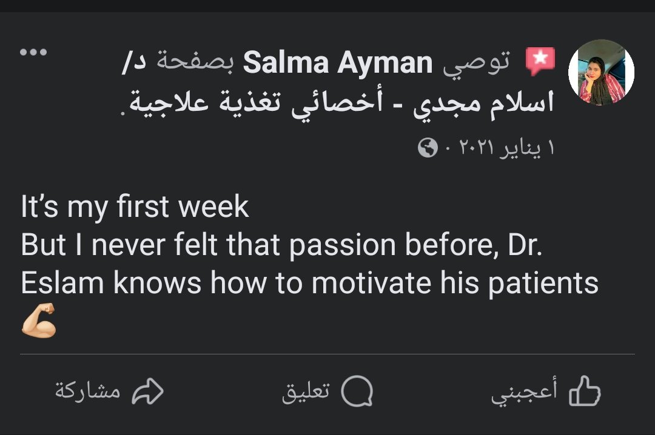Click the "It's my first week" text line

(x=135, y=207)
